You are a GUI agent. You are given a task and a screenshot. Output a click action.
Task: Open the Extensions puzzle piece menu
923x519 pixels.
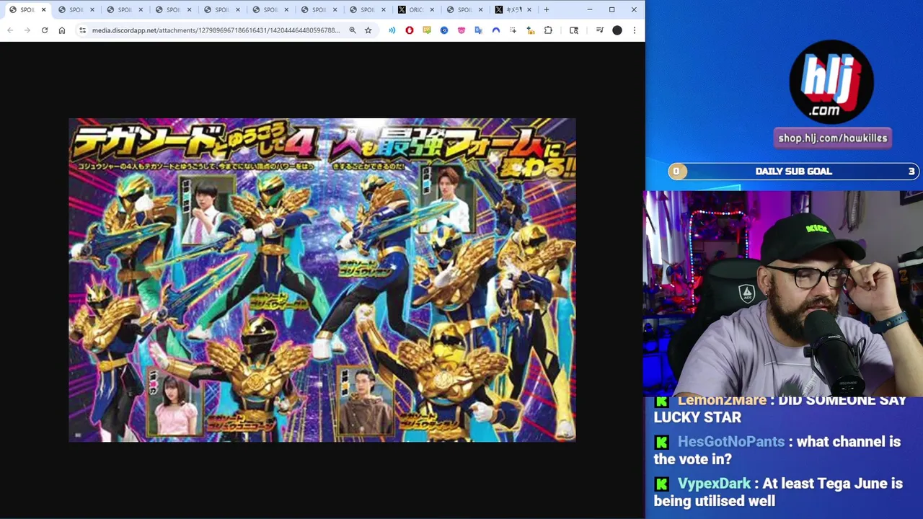tap(548, 30)
